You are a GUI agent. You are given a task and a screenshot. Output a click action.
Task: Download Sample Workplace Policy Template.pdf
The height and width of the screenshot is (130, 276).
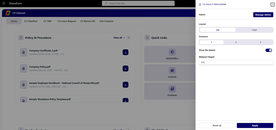[x=126, y=100]
